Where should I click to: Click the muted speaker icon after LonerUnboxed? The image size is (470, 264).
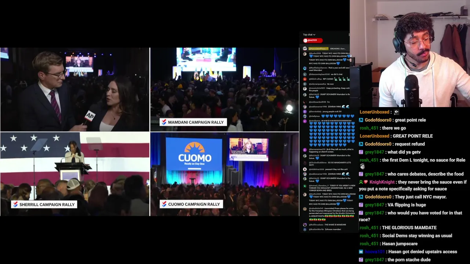[x=396, y=112]
